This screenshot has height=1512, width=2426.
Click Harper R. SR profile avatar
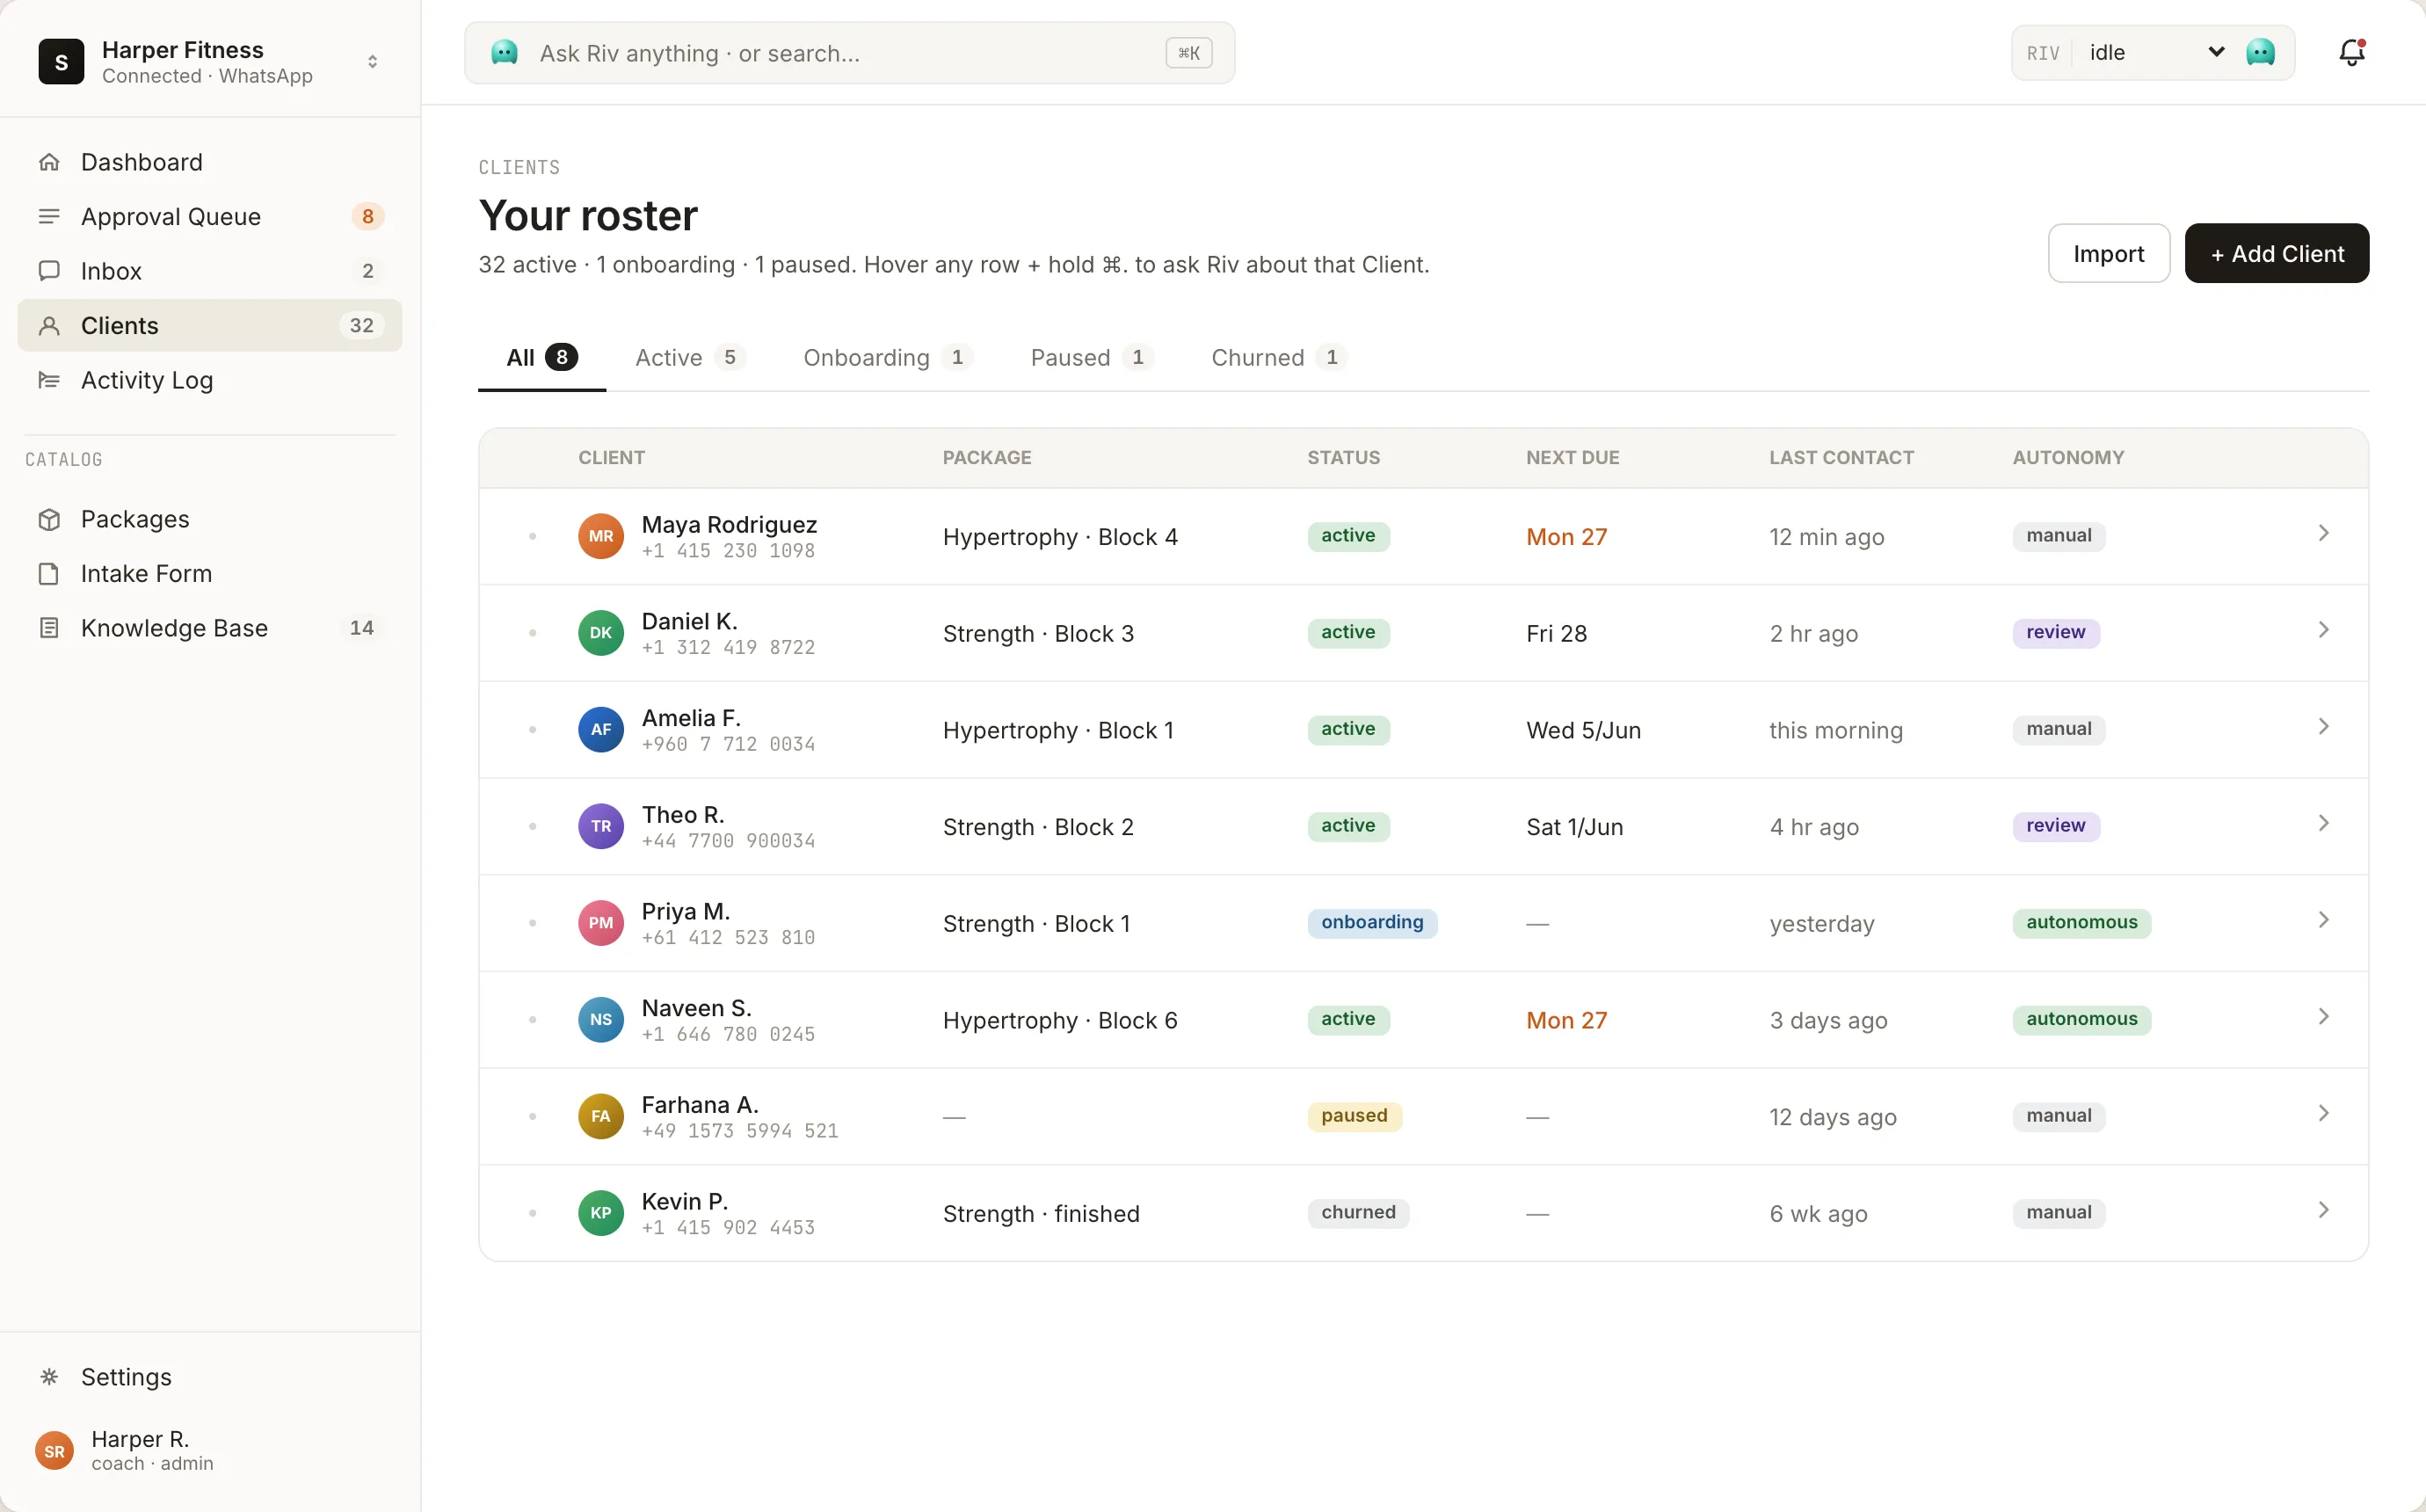tap(54, 1451)
